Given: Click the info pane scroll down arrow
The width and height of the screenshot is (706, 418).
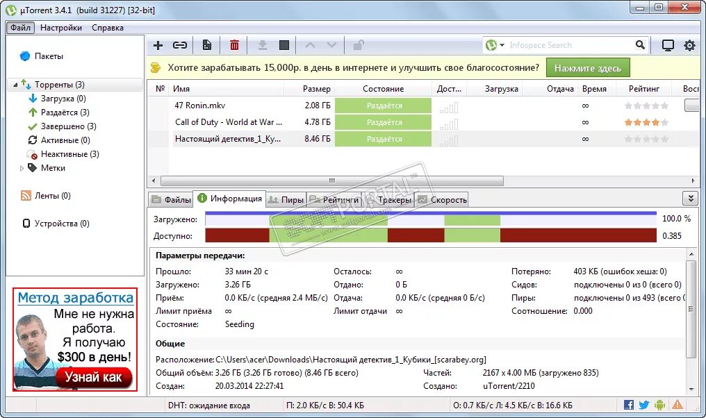Looking at the screenshot, I should [x=691, y=390].
